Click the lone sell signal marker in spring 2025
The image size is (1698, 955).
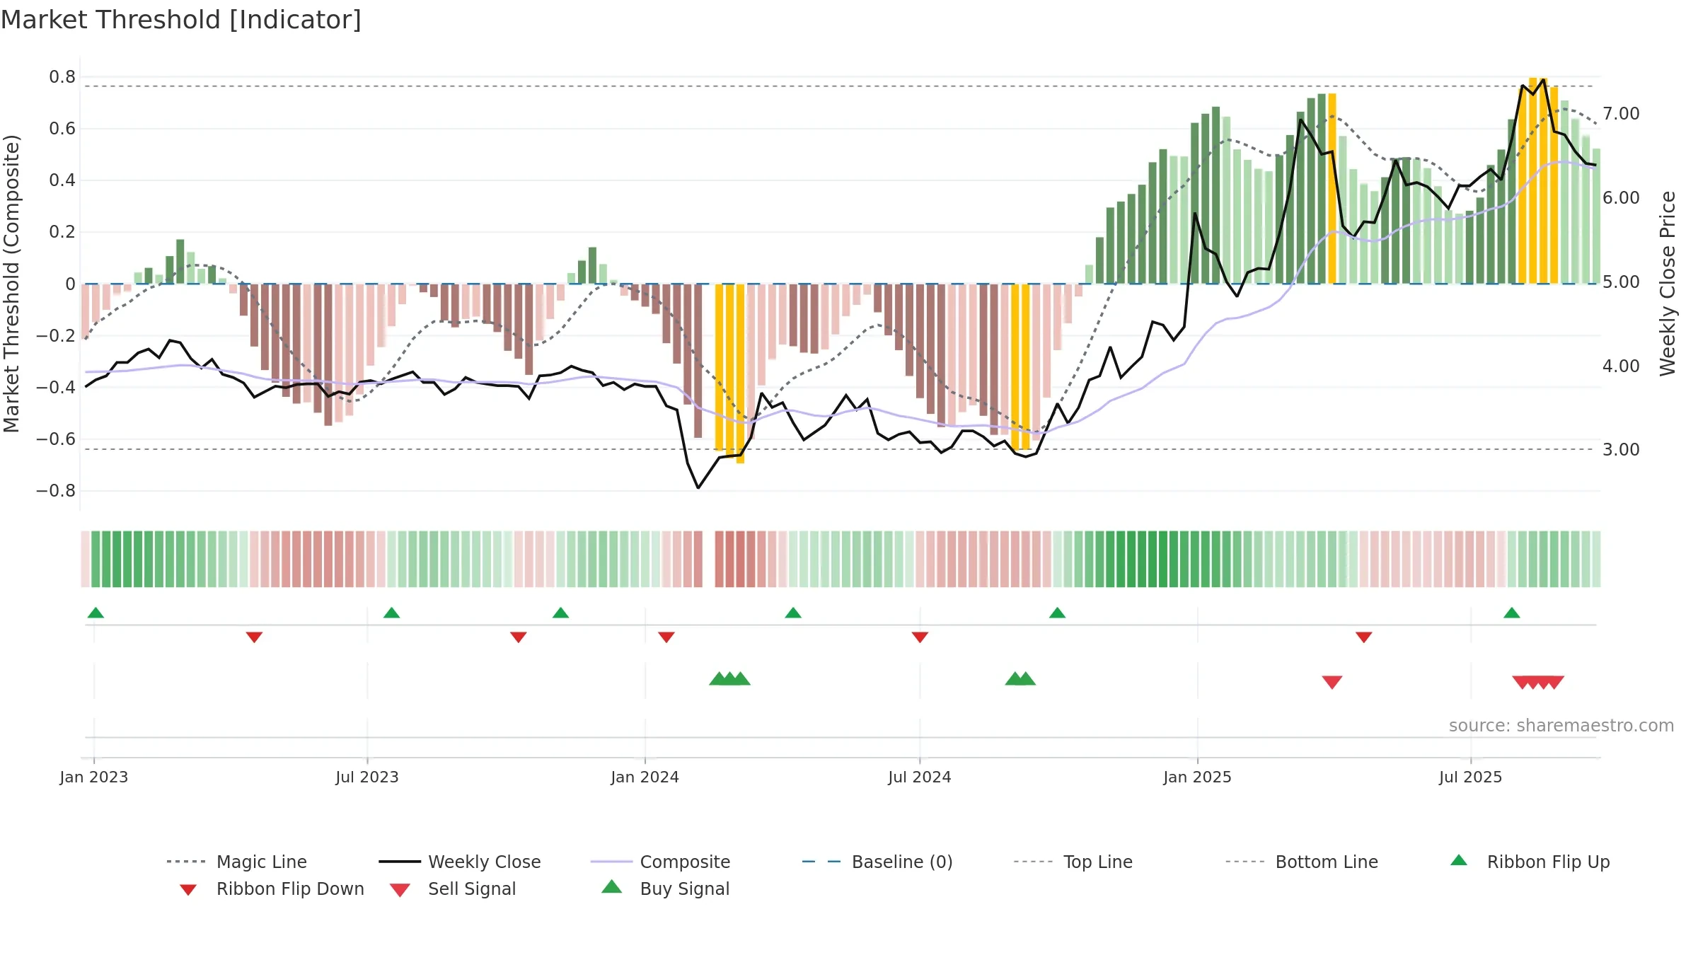pyautogui.click(x=1332, y=682)
